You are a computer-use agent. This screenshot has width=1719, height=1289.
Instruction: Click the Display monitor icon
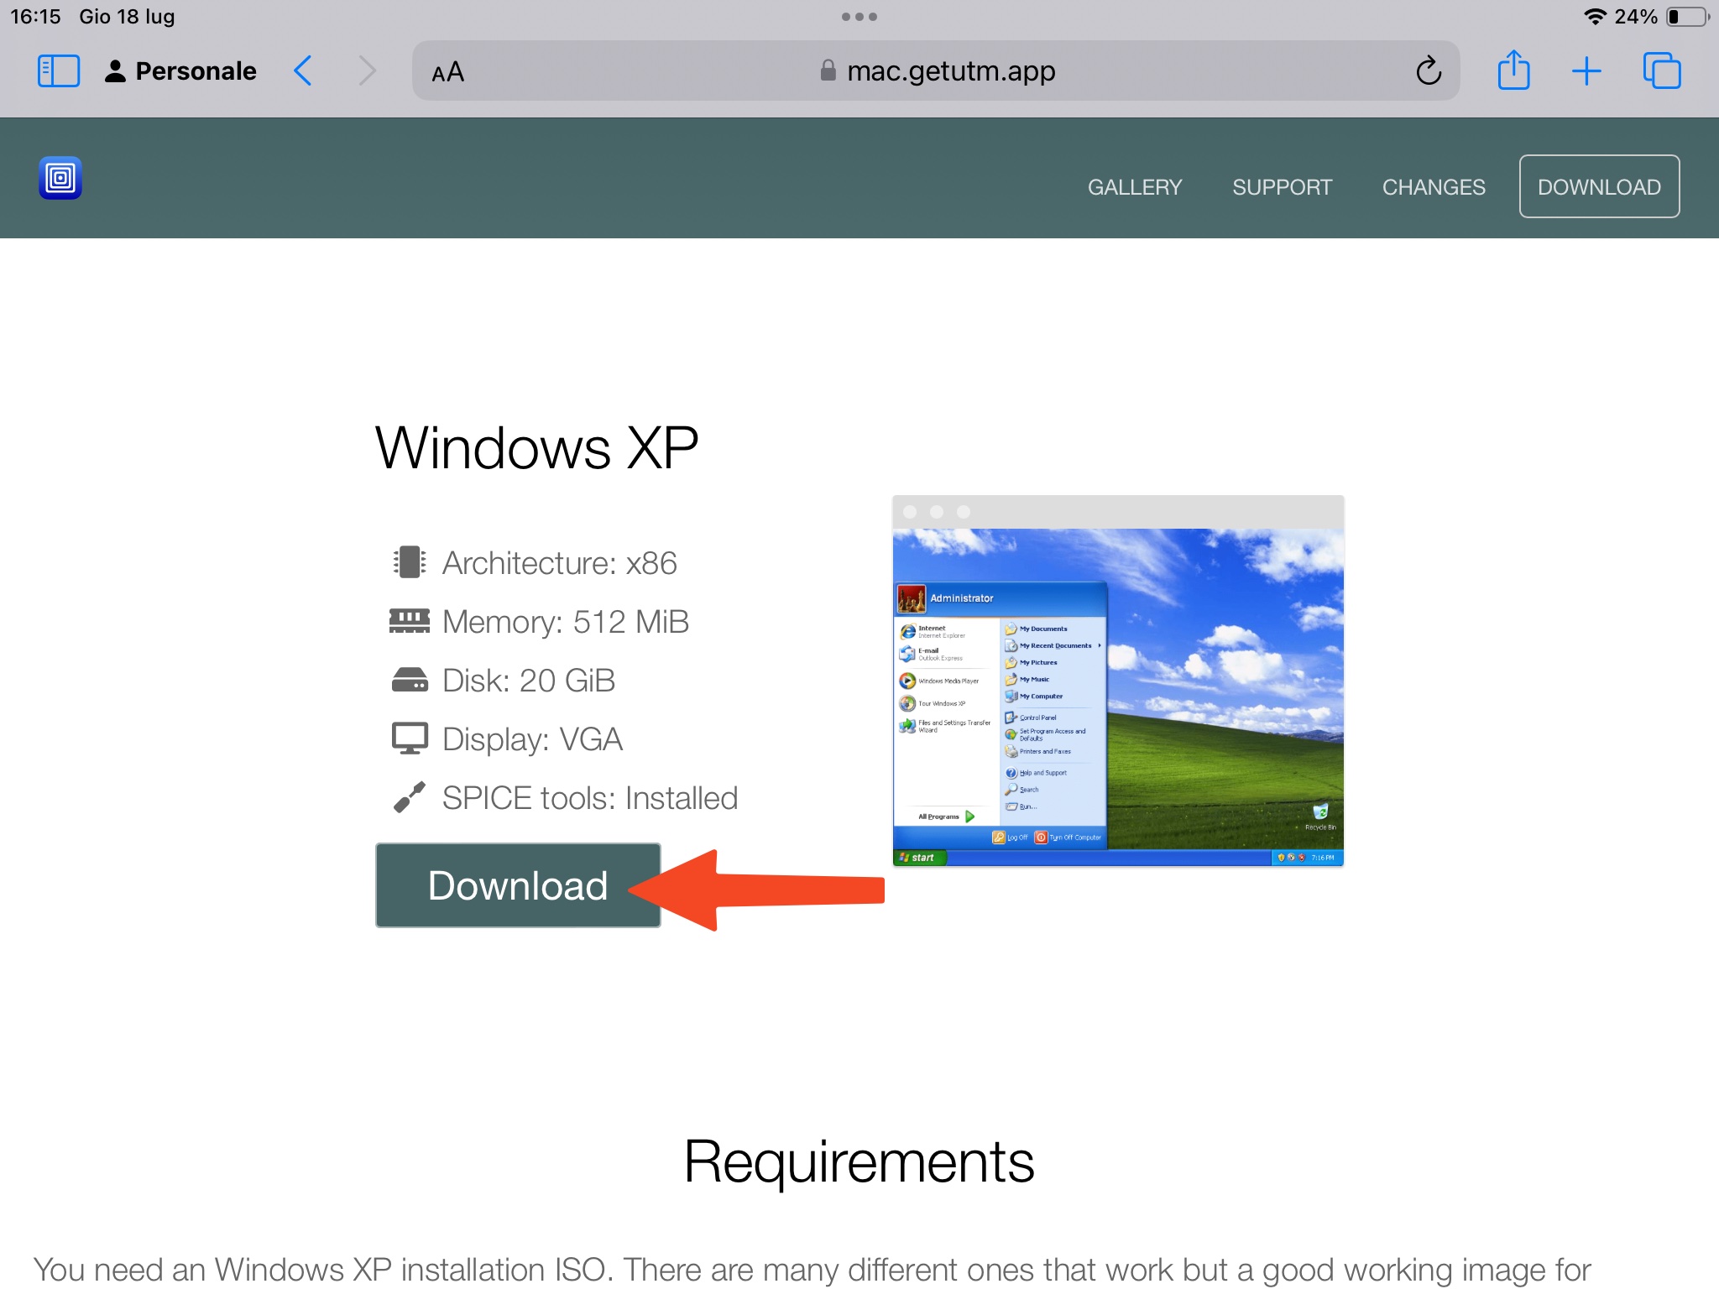click(x=410, y=738)
